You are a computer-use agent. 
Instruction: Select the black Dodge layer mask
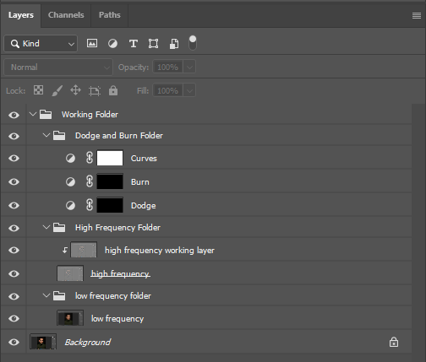pyautogui.click(x=110, y=205)
